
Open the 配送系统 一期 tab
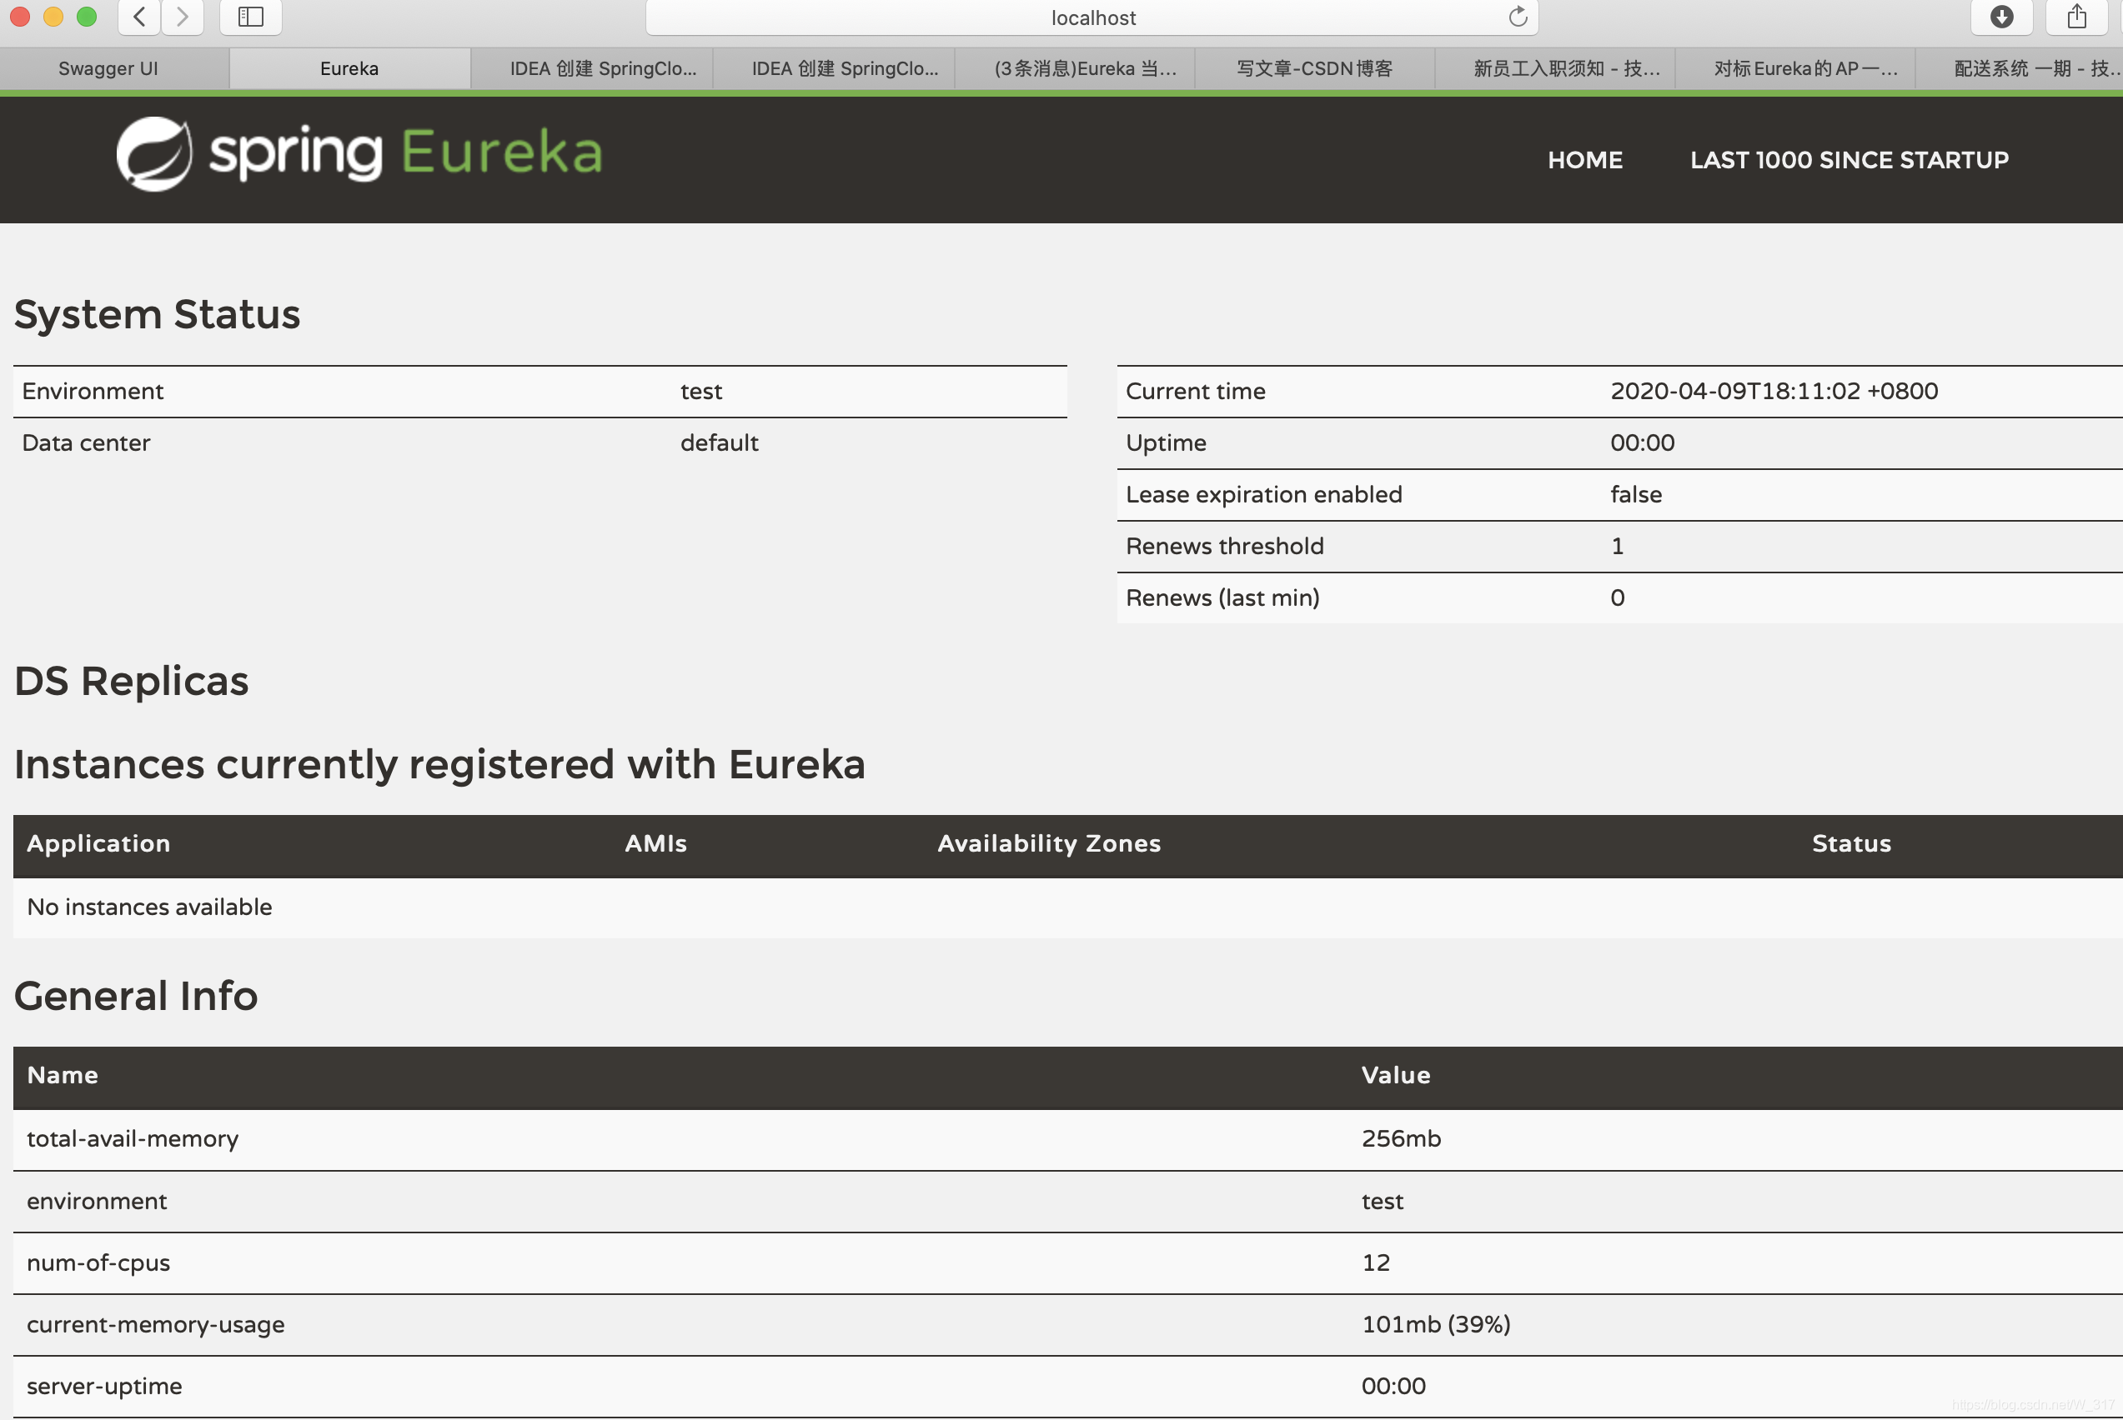tap(2035, 69)
